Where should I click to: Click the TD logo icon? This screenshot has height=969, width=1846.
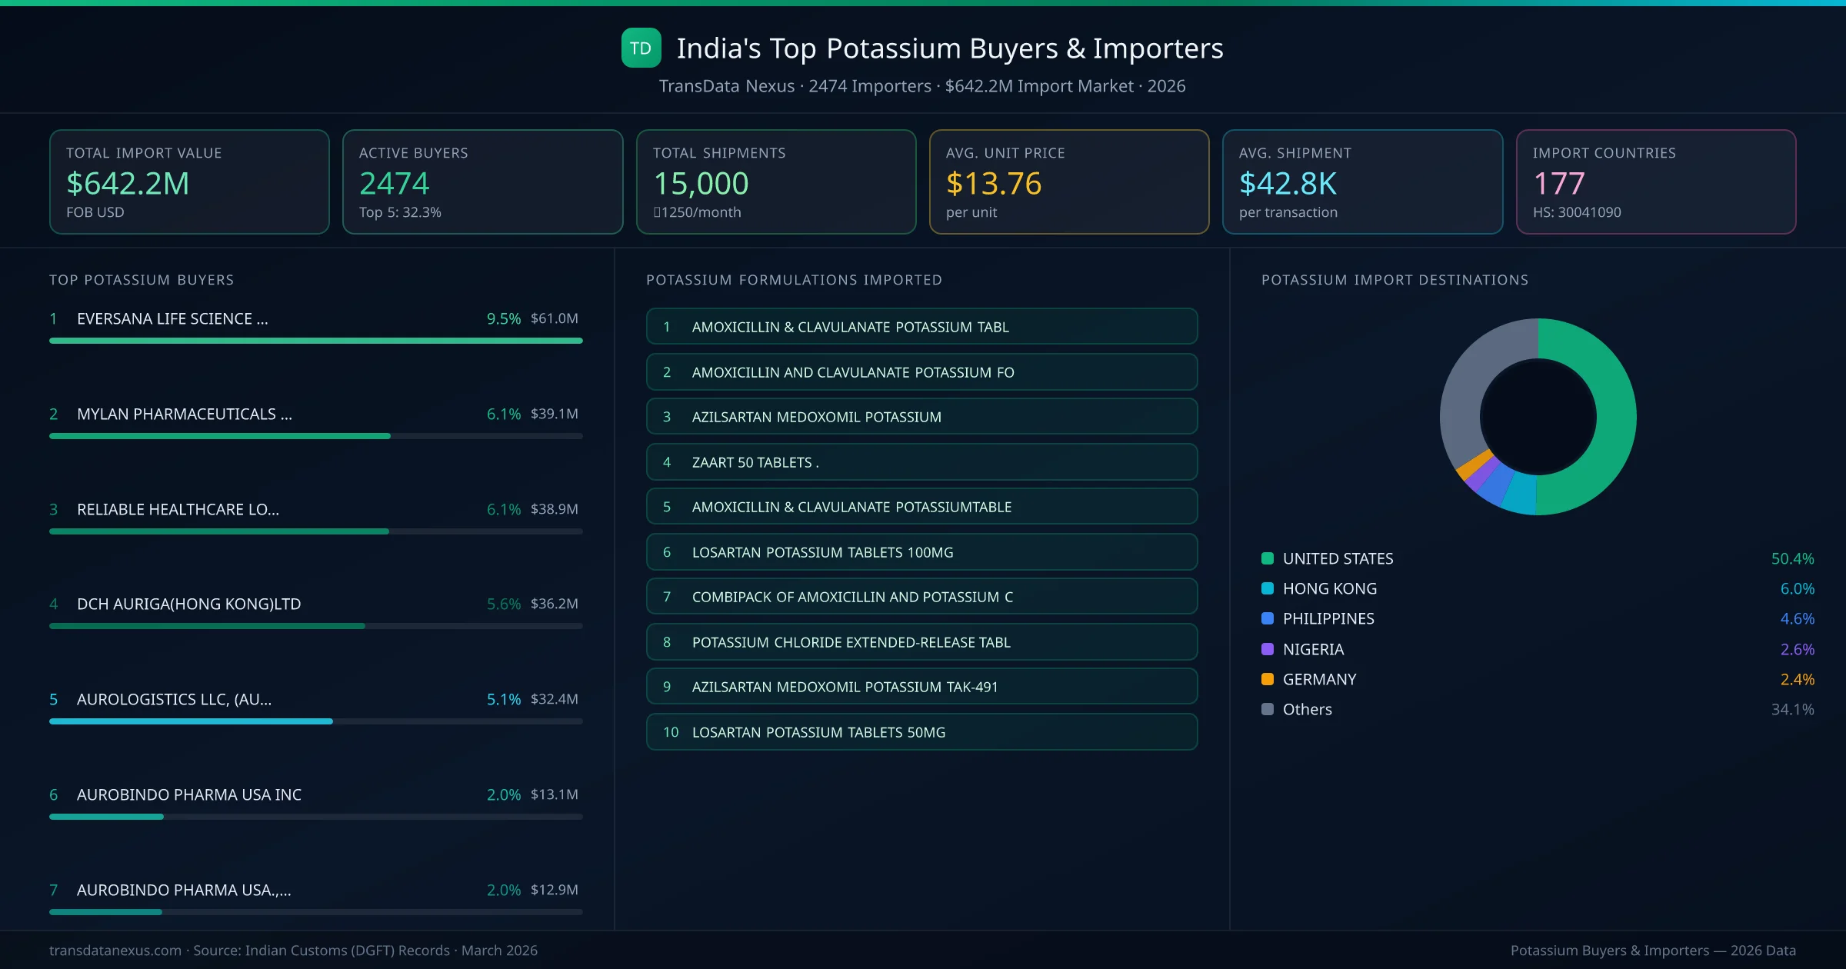[641, 48]
